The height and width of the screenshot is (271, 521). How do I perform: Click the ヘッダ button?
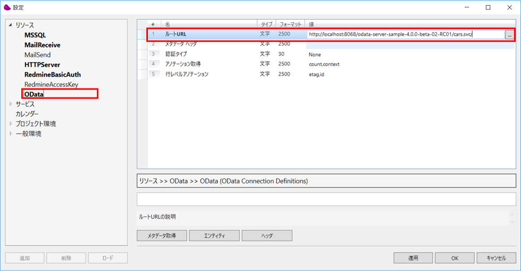pyautogui.click(x=267, y=235)
